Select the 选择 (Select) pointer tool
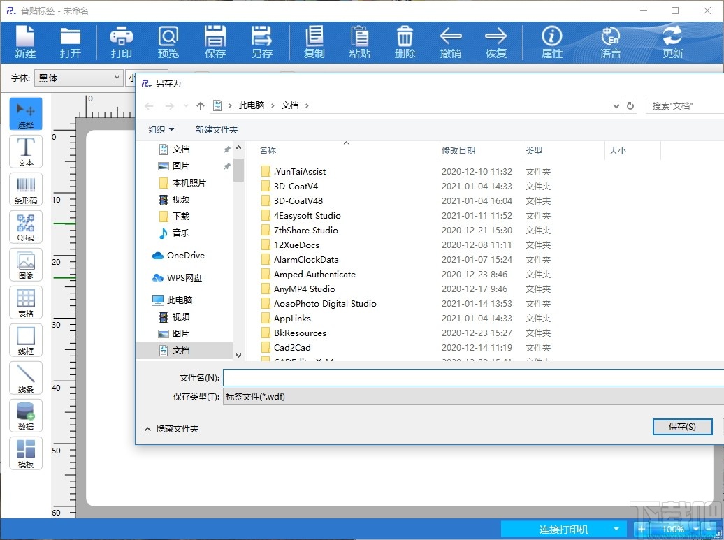Image resolution: width=724 pixels, height=540 pixels. pyautogui.click(x=26, y=114)
